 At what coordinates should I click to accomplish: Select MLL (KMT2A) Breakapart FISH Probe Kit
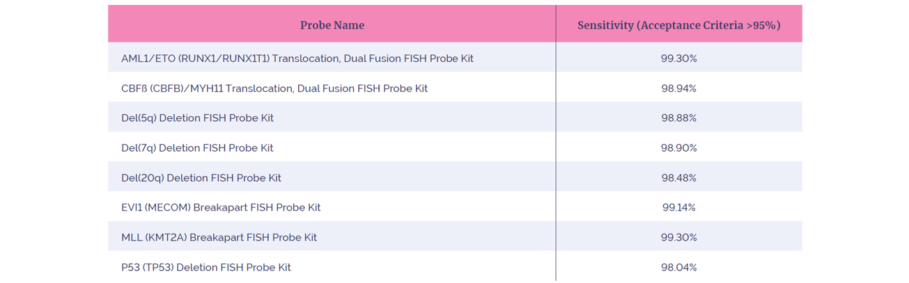click(219, 237)
